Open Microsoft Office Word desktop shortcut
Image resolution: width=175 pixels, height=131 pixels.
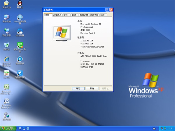point(6,102)
